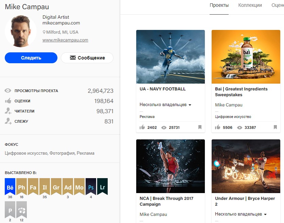Click the 33387 views count
Screen dimensions: 284x223
250,127
